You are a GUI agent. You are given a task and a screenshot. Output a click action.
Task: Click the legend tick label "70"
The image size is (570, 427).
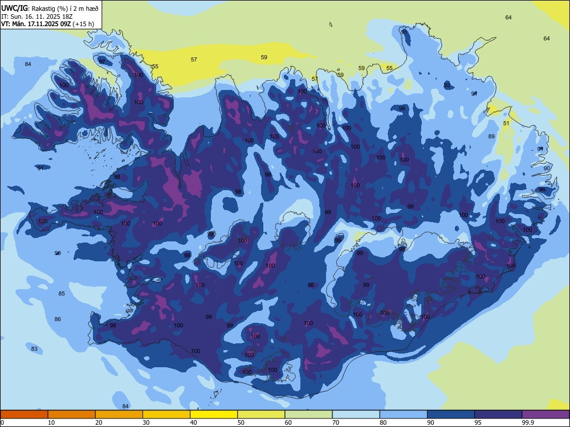(x=336, y=422)
